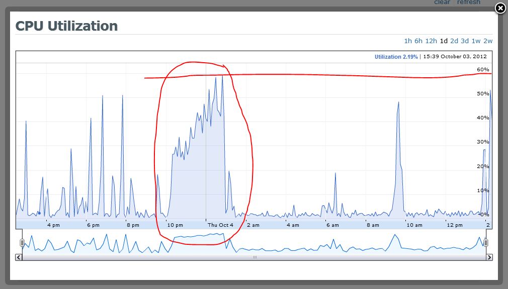
Task: Show the 2d time range
Action: click(x=454, y=41)
